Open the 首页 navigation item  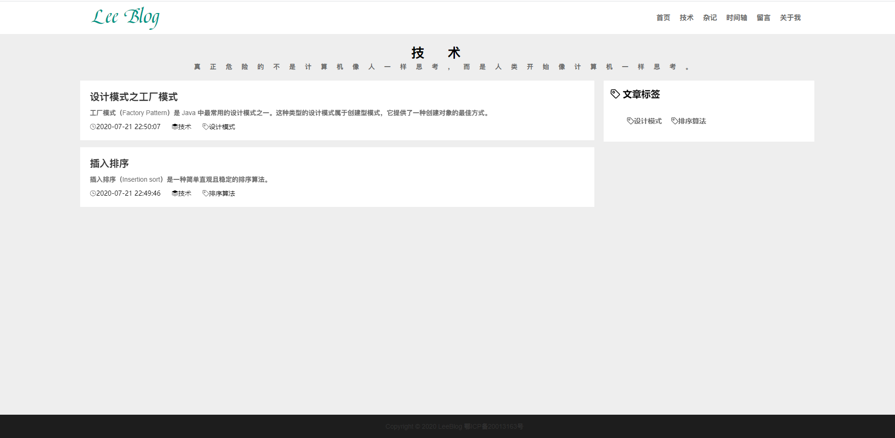(x=663, y=18)
